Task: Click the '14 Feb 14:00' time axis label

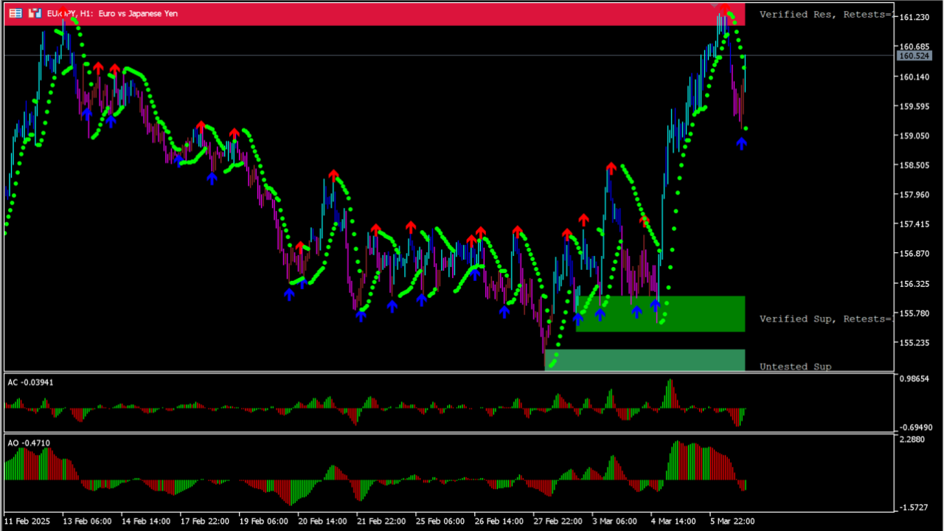Action: pos(147,521)
